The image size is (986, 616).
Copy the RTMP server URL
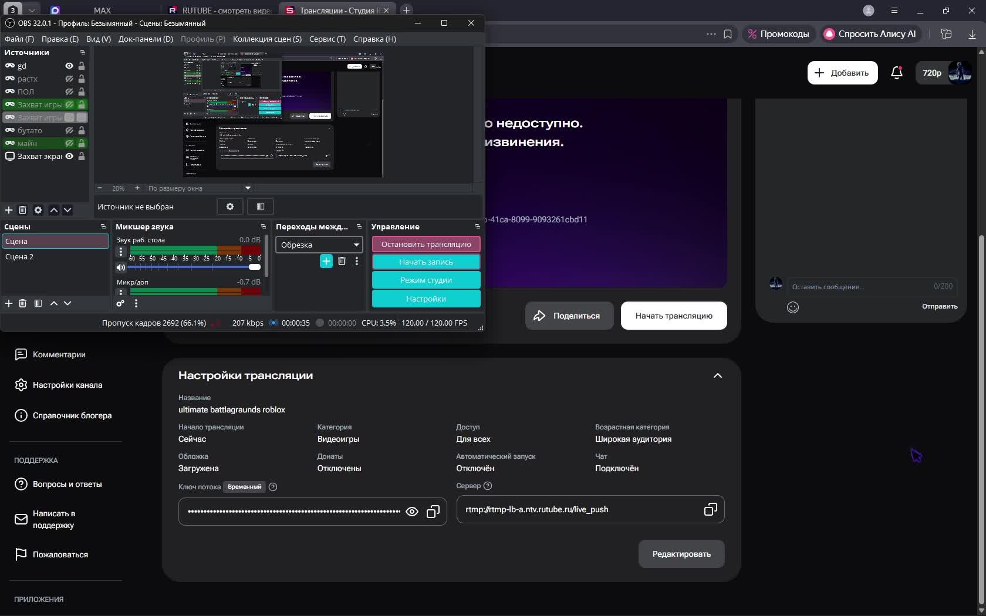pos(711,509)
